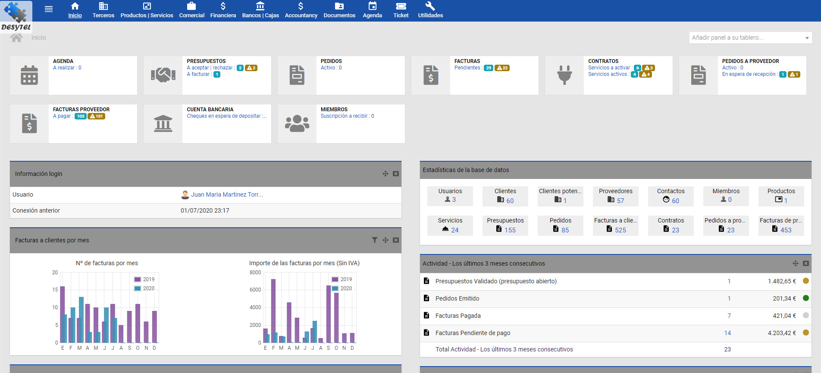This screenshot has width=821, height=373.
Task: Open the Terceros menu
Action: tap(103, 10)
